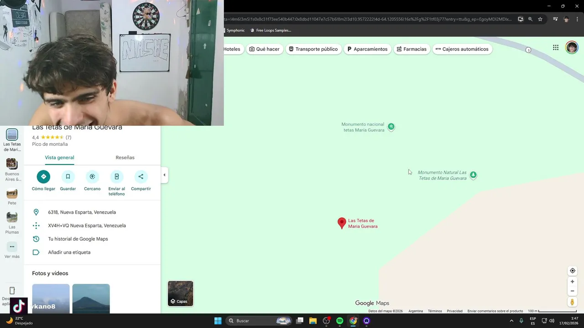Open recent place Las Plumas in sidebar
Viewport: 584px width, 328px height.
[12, 223]
